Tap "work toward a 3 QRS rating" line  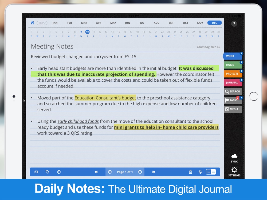(x=65, y=133)
